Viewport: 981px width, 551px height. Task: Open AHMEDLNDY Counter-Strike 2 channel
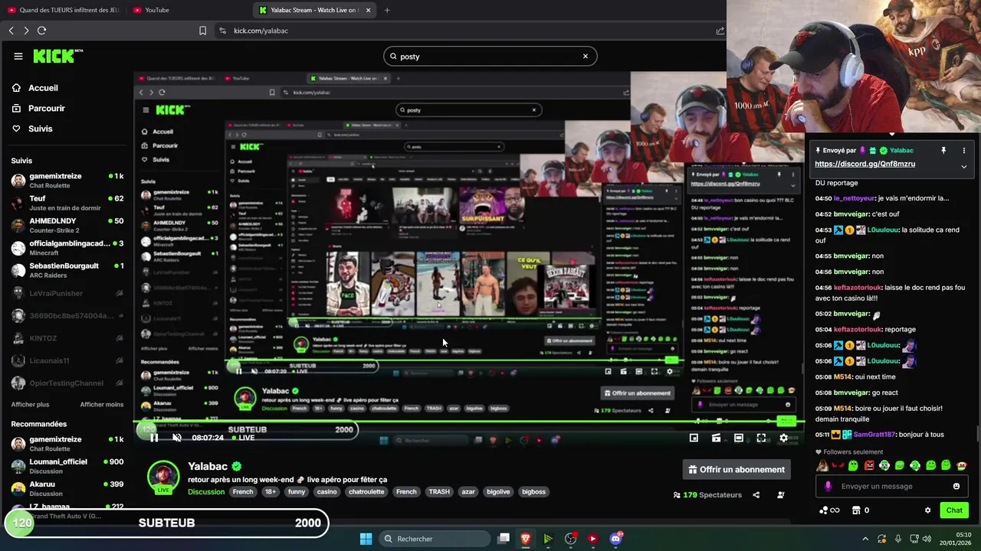coord(67,225)
